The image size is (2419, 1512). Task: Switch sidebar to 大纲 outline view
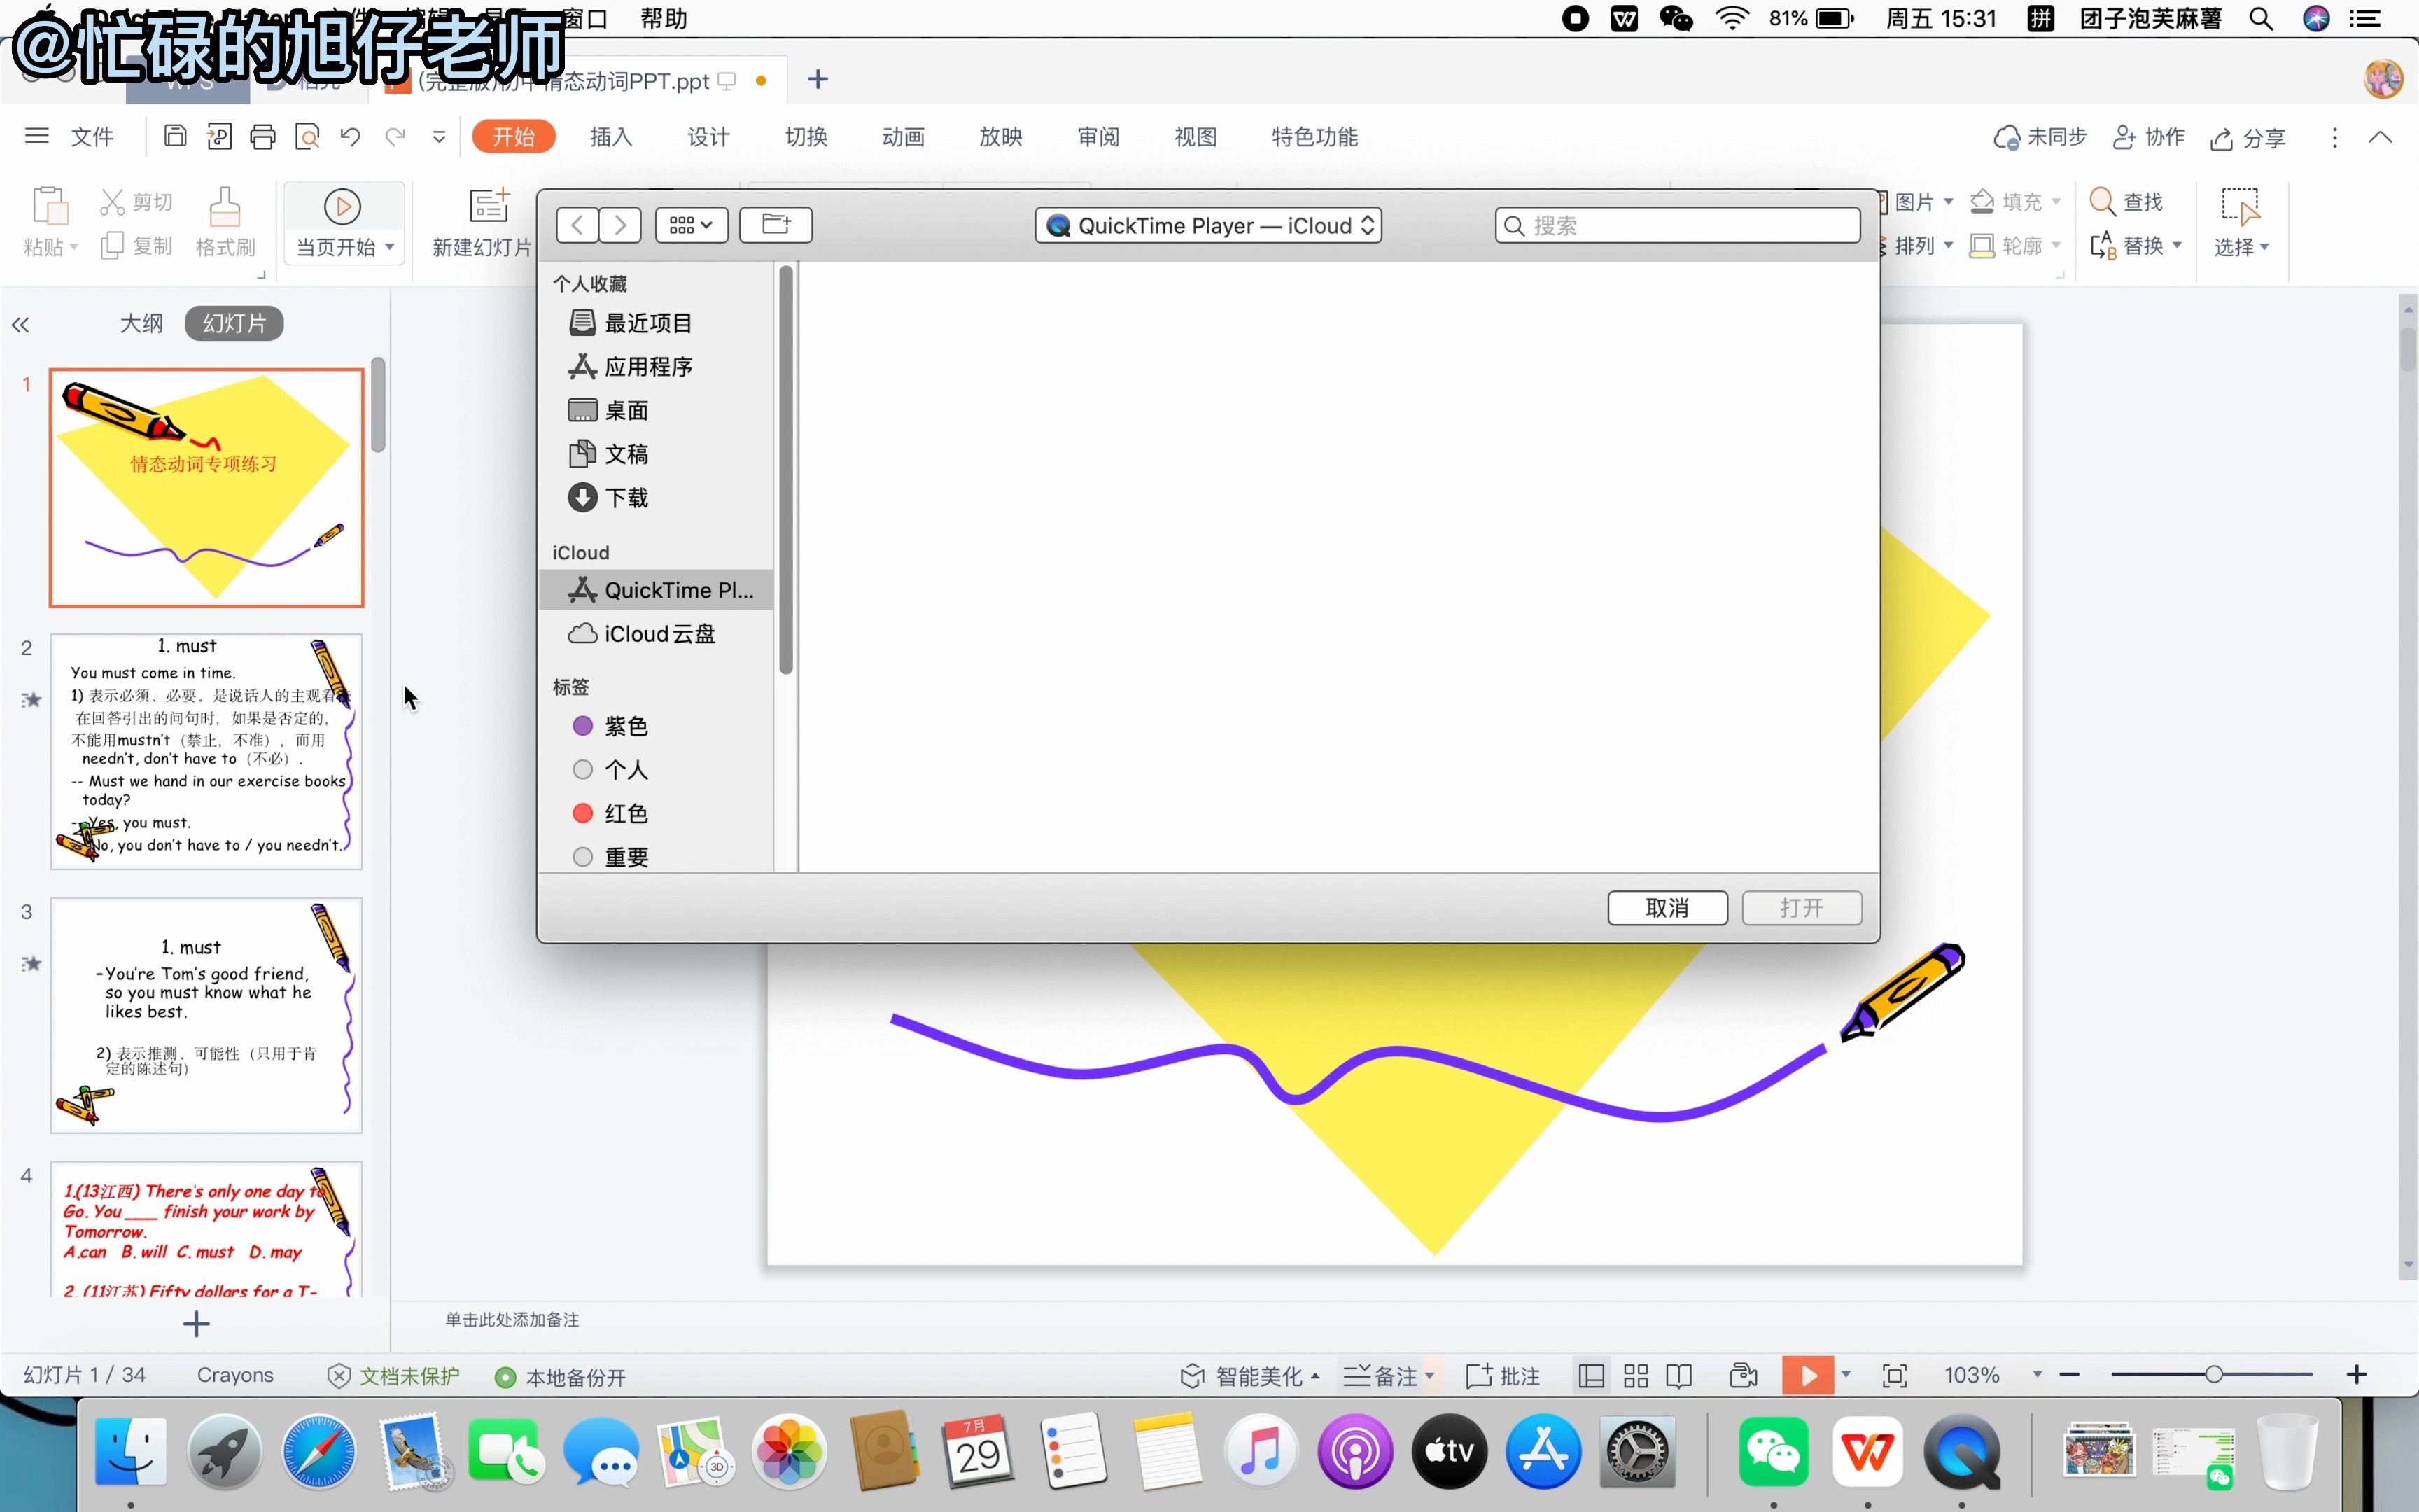click(x=141, y=323)
